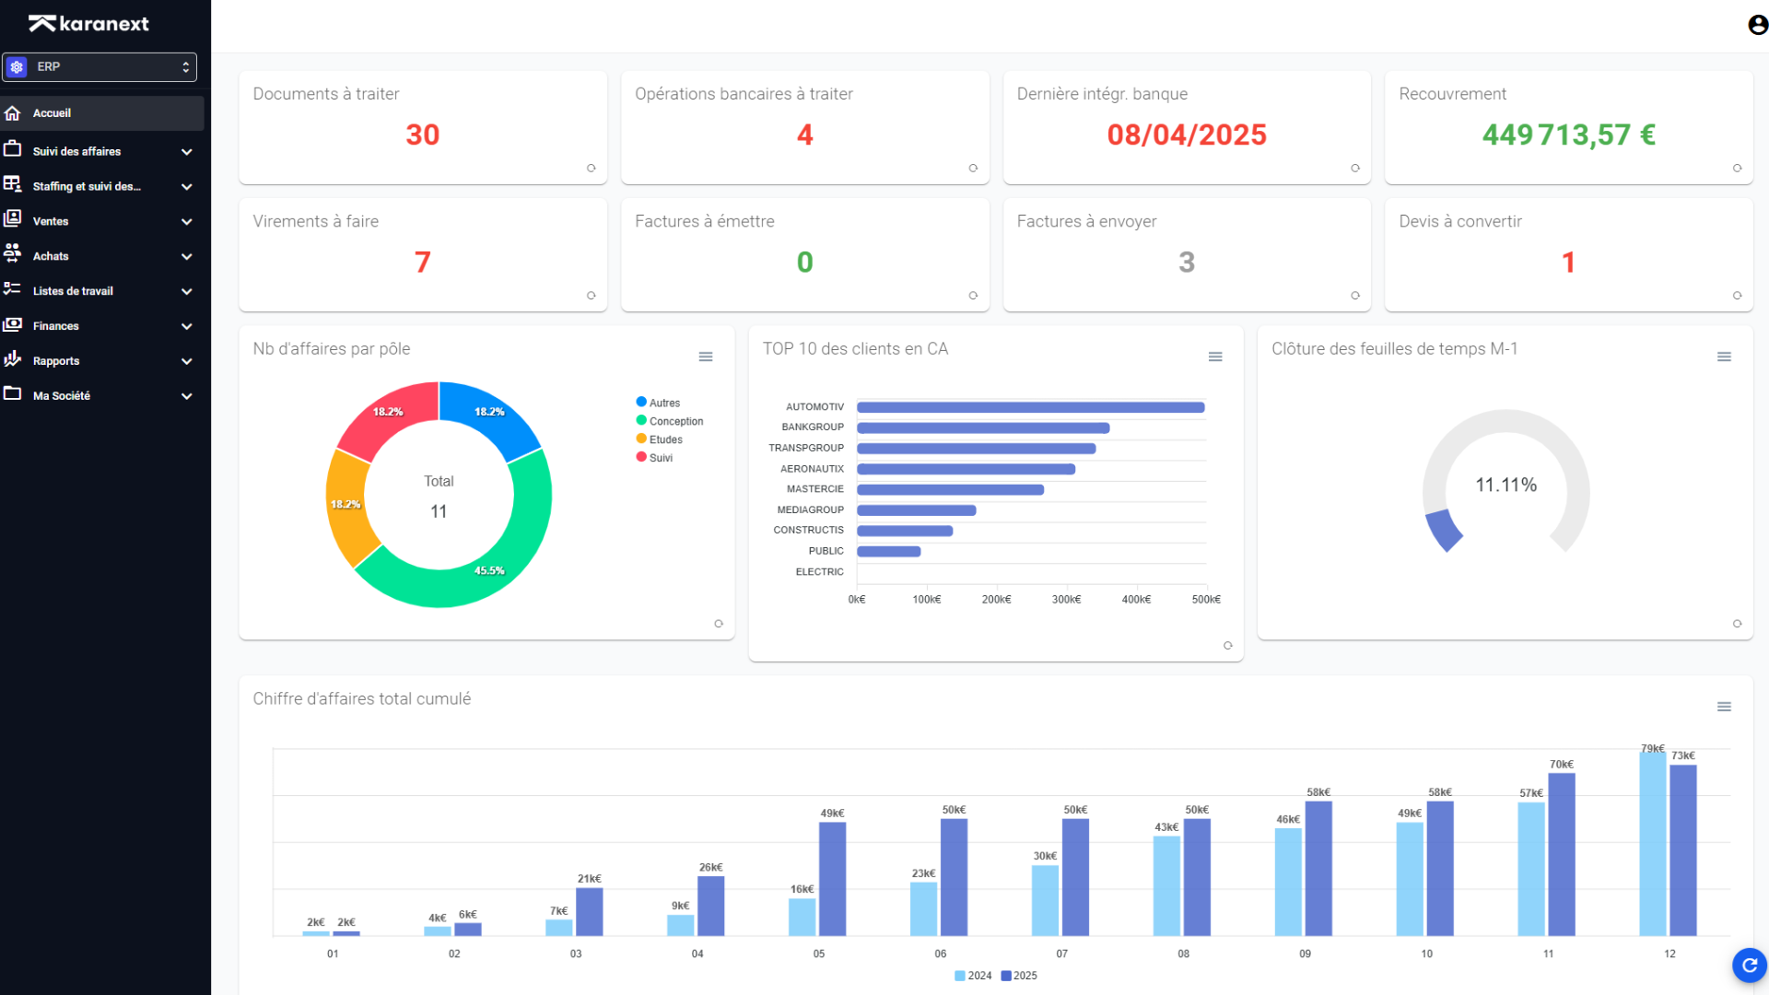1769x995 pixels.
Task: Click the blue refresh button icon
Action: coord(1749,966)
